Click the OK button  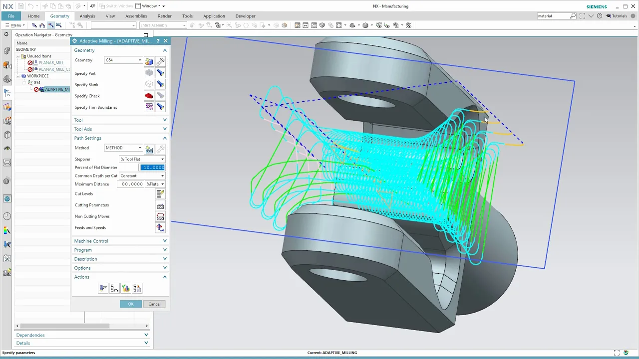131,304
